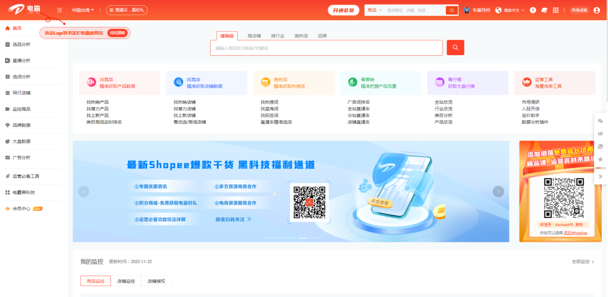The height and width of the screenshot is (297, 608).
Task: Click the 找竞品 pink camera icon
Action: (x=91, y=82)
